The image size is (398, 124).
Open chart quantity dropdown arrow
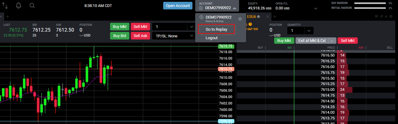click(192, 27)
